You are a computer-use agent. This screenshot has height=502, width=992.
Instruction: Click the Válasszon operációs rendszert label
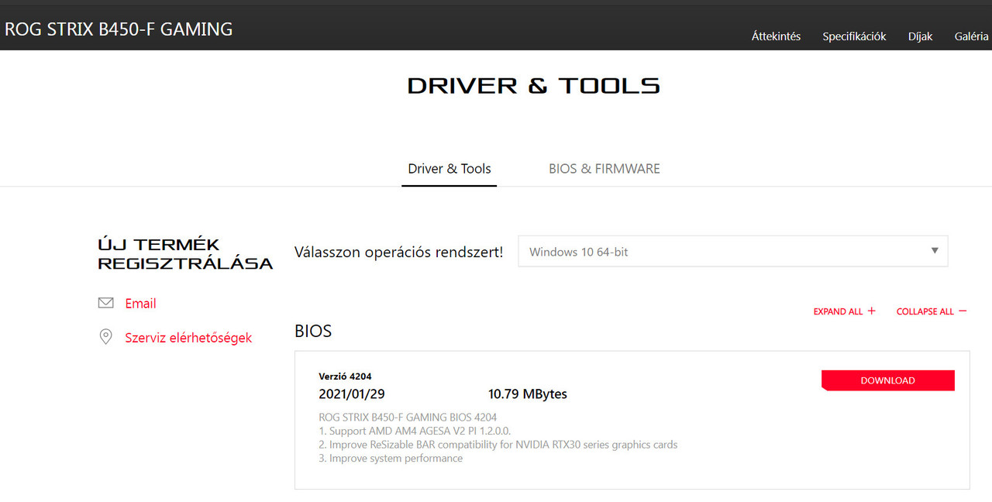point(398,252)
